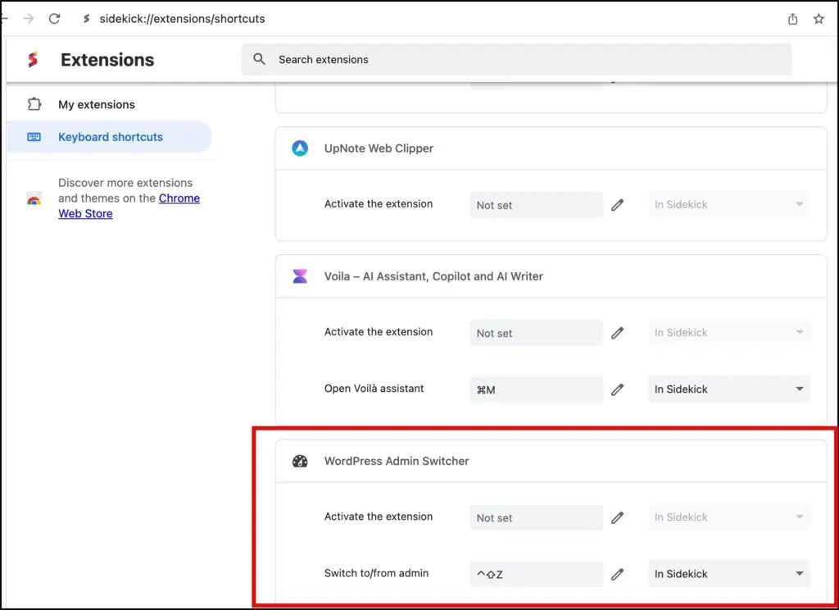Reload the page
The width and height of the screenshot is (839, 610).
click(55, 19)
